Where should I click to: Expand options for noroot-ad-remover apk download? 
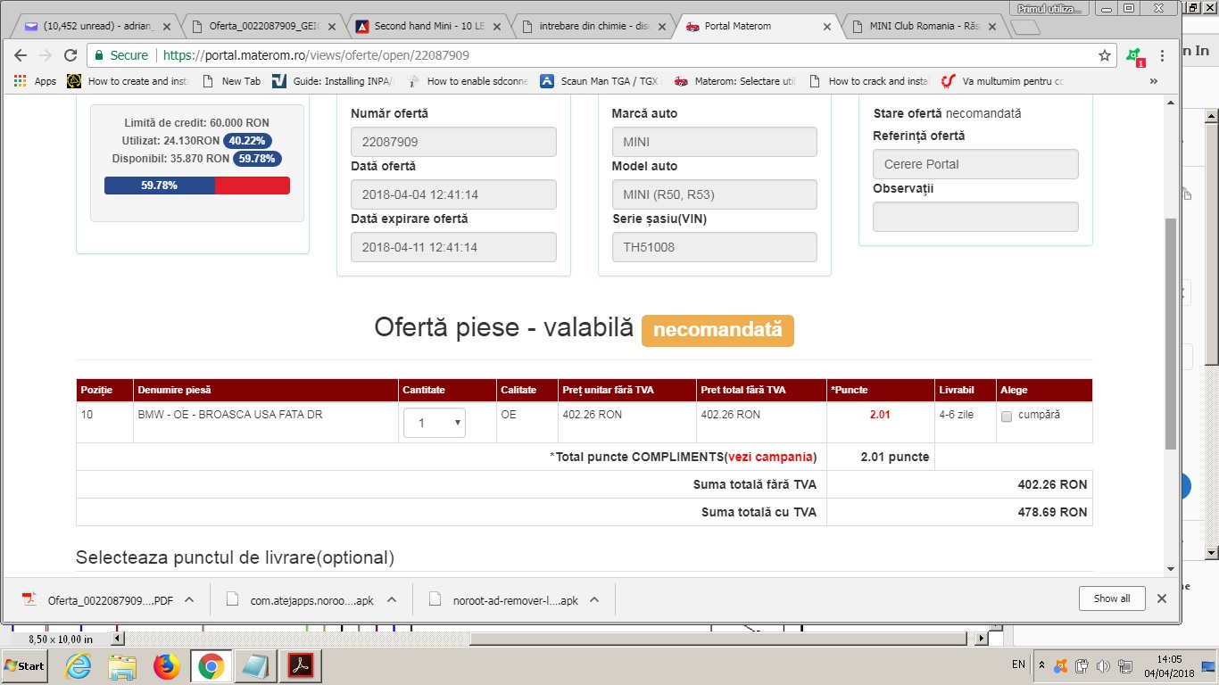pos(594,600)
